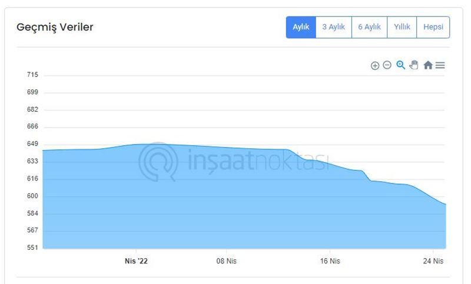Click the zoom in plus icon
Viewport: 471px width, 284px height.
tap(375, 65)
